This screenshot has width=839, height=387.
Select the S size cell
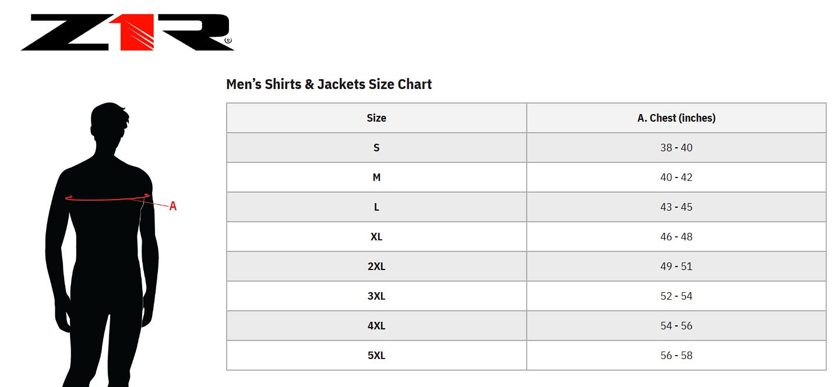click(x=376, y=148)
